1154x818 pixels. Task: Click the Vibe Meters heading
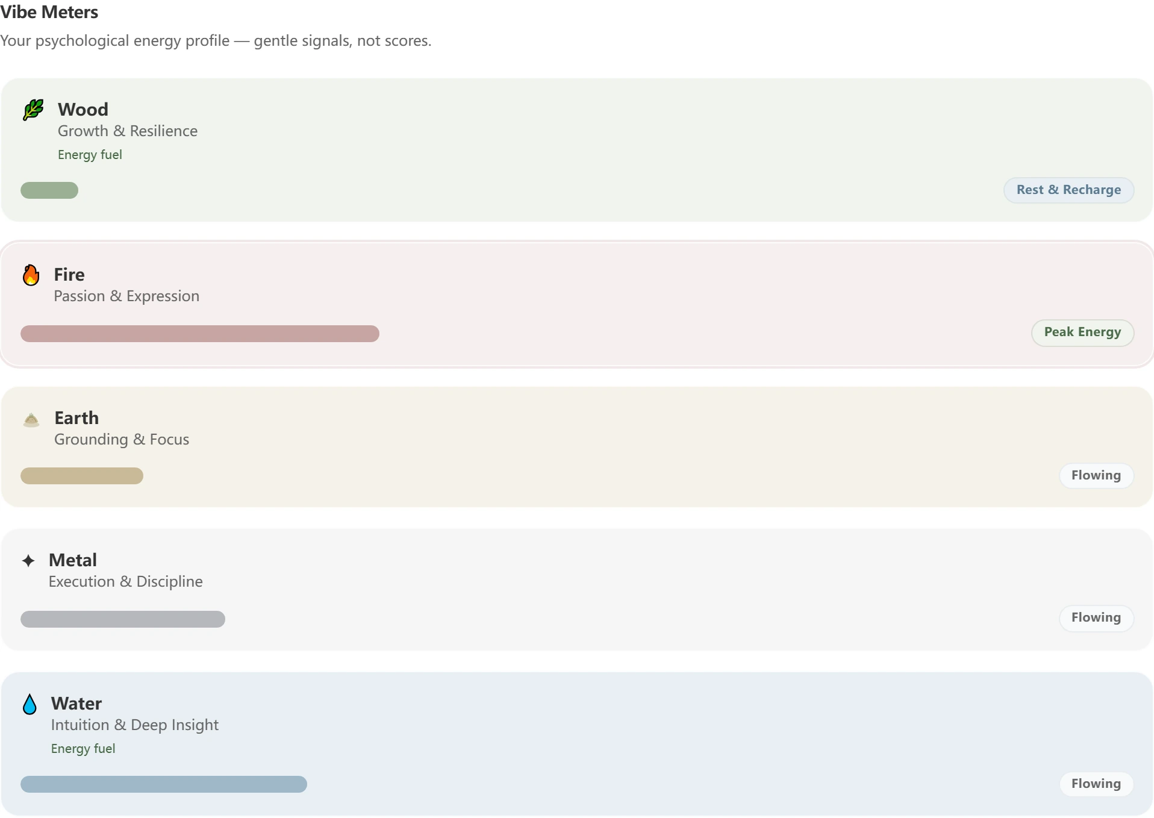[x=49, y=12]
